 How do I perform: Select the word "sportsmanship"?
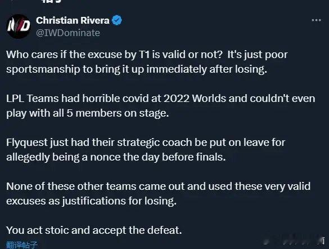coord(43,69)
